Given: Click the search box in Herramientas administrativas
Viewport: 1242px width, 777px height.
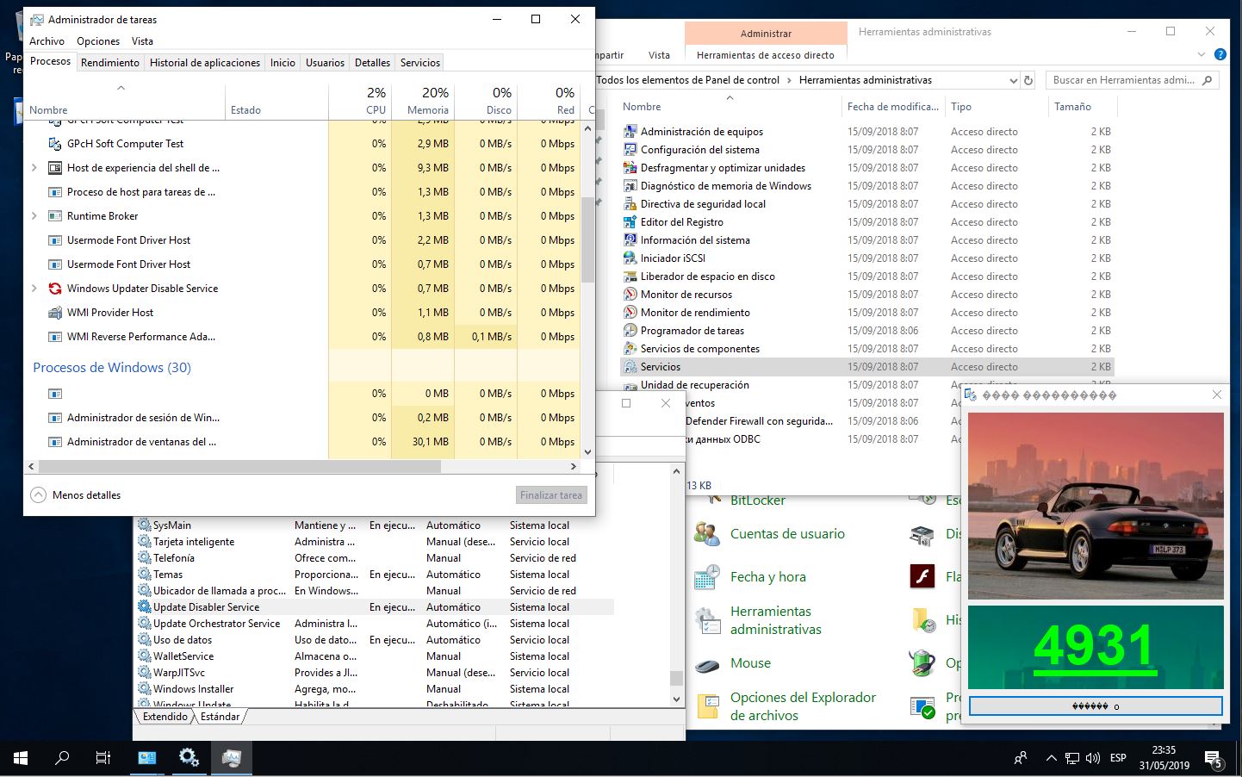Looking at the screenshot, I should [1123, 80].
